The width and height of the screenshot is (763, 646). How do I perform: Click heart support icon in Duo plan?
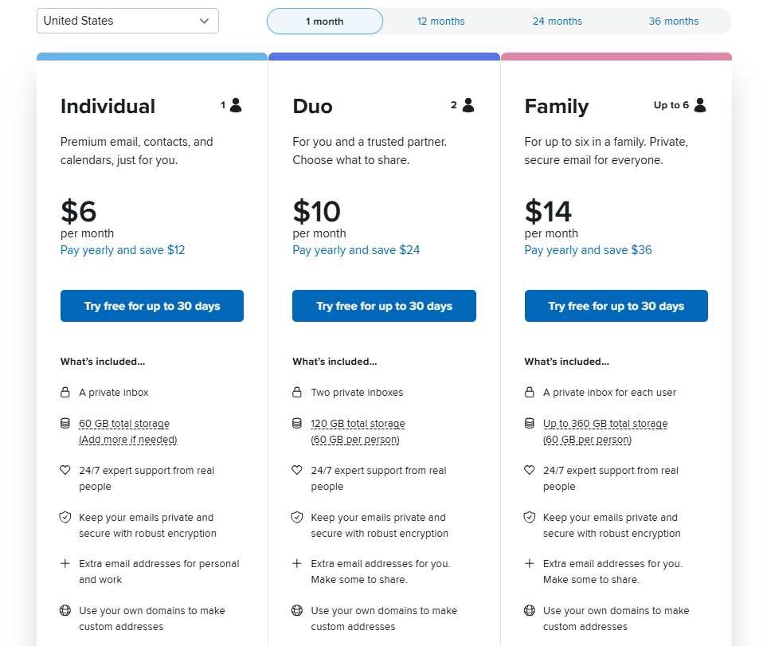click(297, 470)
